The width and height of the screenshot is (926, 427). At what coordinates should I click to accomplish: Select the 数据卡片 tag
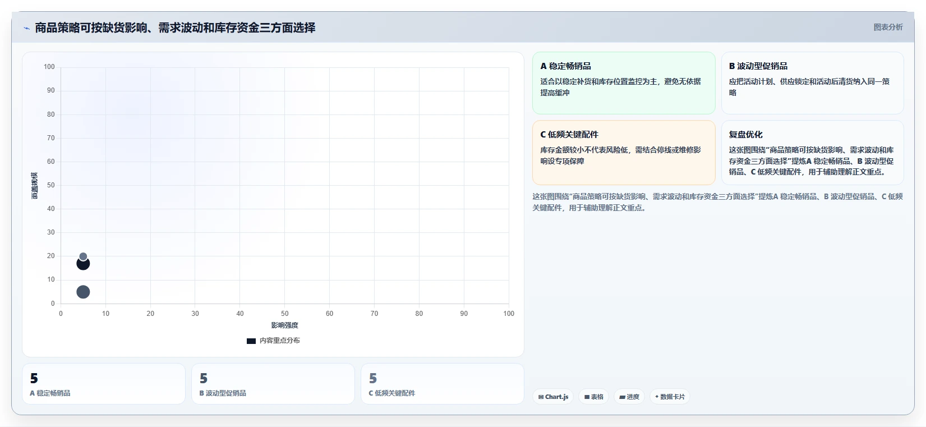pyautogui.click(x=670, y=397)
